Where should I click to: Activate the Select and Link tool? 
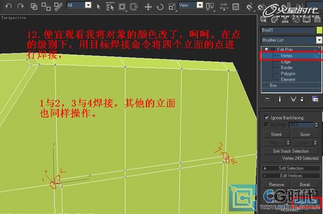34,6
